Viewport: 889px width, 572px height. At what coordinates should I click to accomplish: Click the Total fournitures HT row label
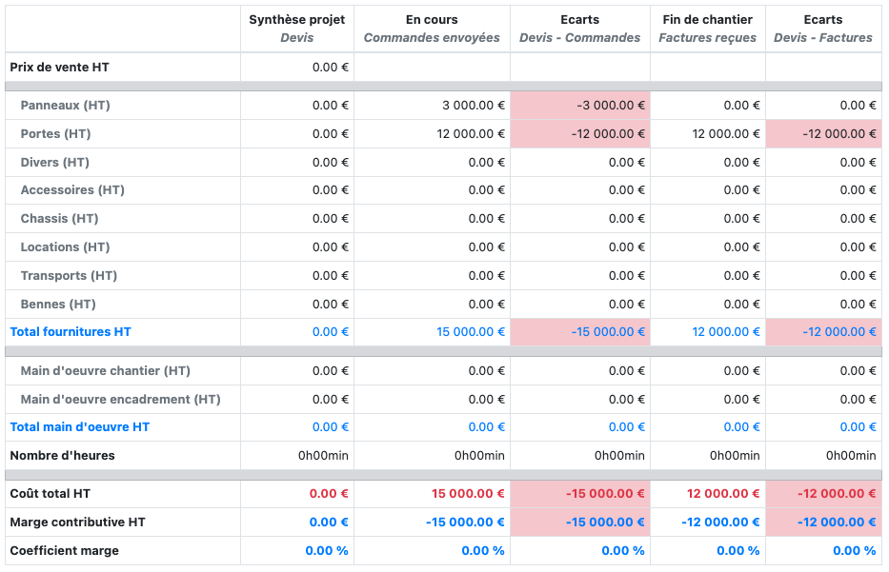pyautogui.click(x=71, y=332)
